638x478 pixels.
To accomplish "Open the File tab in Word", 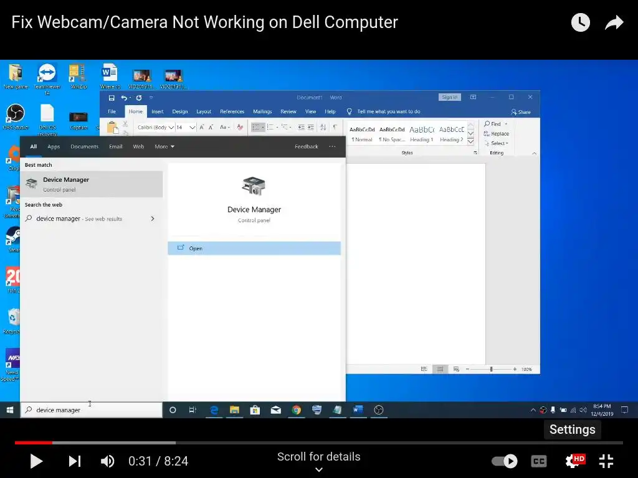I will 112,111.
